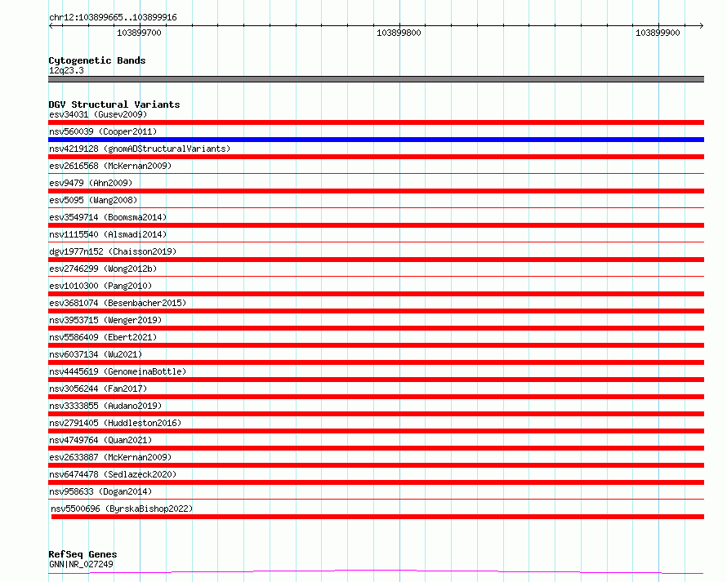Click the 12q23.3 band label
Screen dimensions: 727x582
(66, 70)
